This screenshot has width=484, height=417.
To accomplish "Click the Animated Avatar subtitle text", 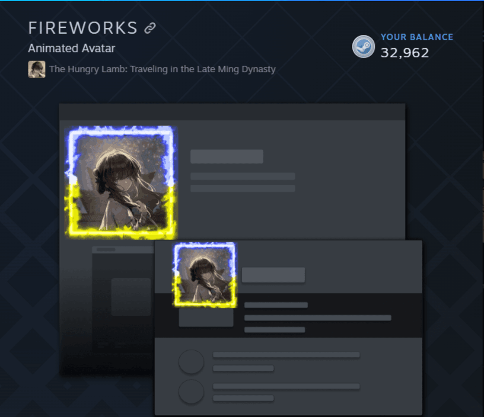I will tap(72, 48).
